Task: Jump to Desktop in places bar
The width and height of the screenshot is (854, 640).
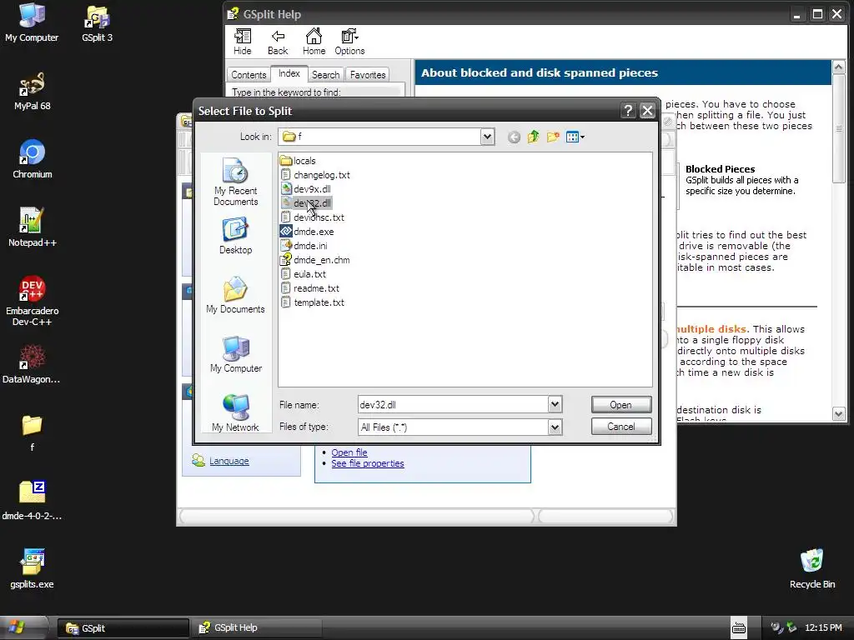Action: point(236,236)
